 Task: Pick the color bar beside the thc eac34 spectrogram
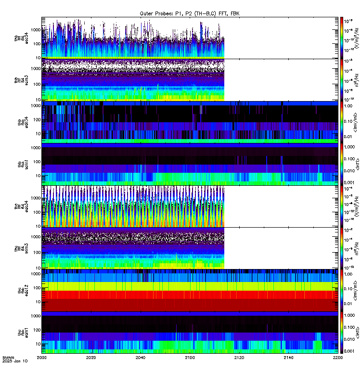(x=342, y=206)
